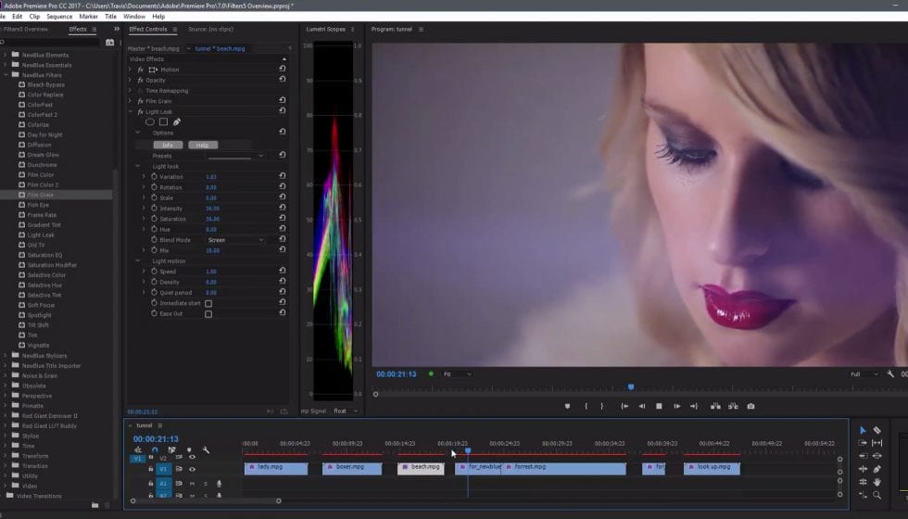Toggle V1 track output eye icon
Image resolution: width=908 pixels, height=519 pixels.
point(193,469)
